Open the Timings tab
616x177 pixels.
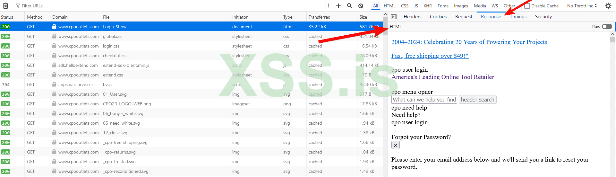pyautogui.click(x=518, y=17)
